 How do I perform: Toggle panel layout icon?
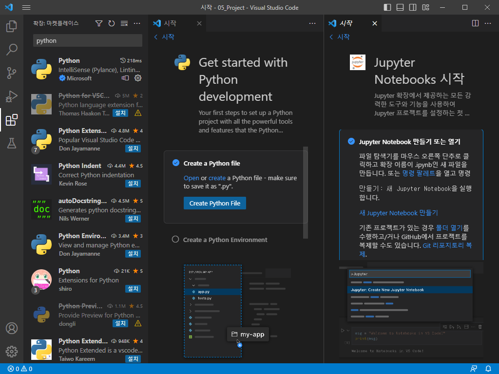coord(400,7)
